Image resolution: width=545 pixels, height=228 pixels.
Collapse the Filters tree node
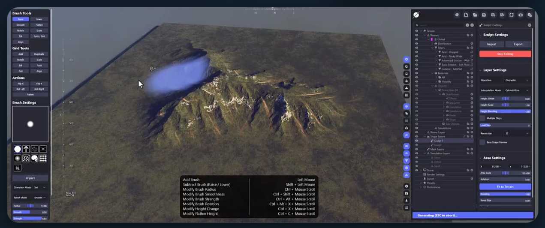[x=433, y=48]
